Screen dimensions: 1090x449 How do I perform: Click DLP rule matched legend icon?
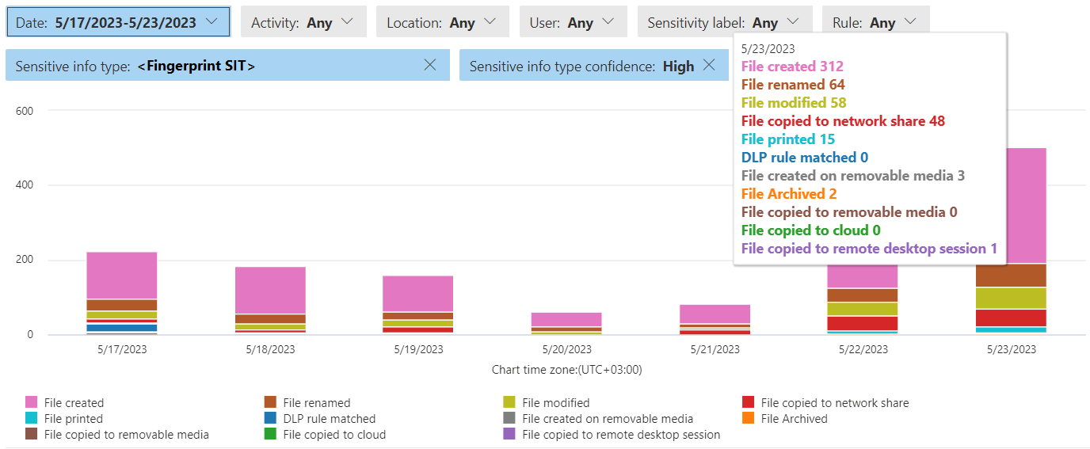[x=270, y=418]
